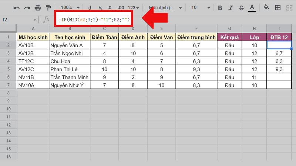Select average score 8,3 cell
Image resolution: width=296 pixels, height=166 pixels.
pyautogui.click(x=196, y=85)
